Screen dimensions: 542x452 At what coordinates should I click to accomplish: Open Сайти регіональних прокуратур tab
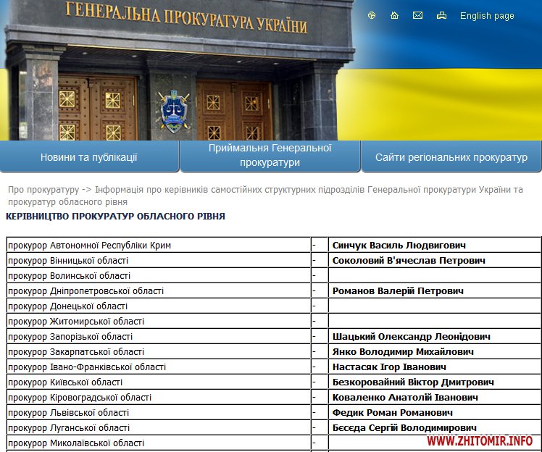[x=451, y=157]
